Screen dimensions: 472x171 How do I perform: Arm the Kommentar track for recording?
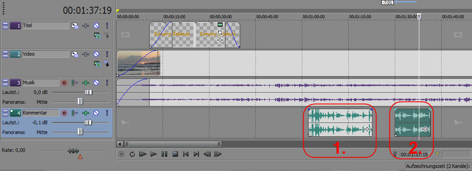click(x=64, y=113)
